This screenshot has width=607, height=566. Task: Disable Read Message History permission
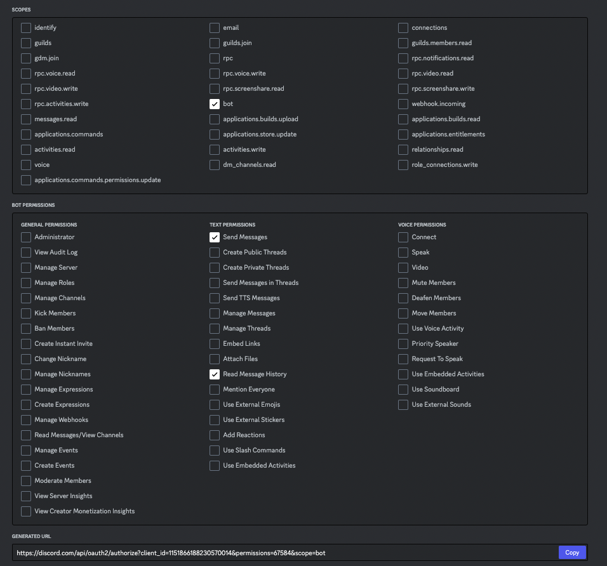pyautogui.click(x=215, y=374)
